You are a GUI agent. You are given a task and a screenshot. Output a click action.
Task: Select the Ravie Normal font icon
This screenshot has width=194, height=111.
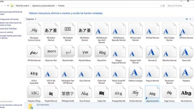(x=186, y=92)
